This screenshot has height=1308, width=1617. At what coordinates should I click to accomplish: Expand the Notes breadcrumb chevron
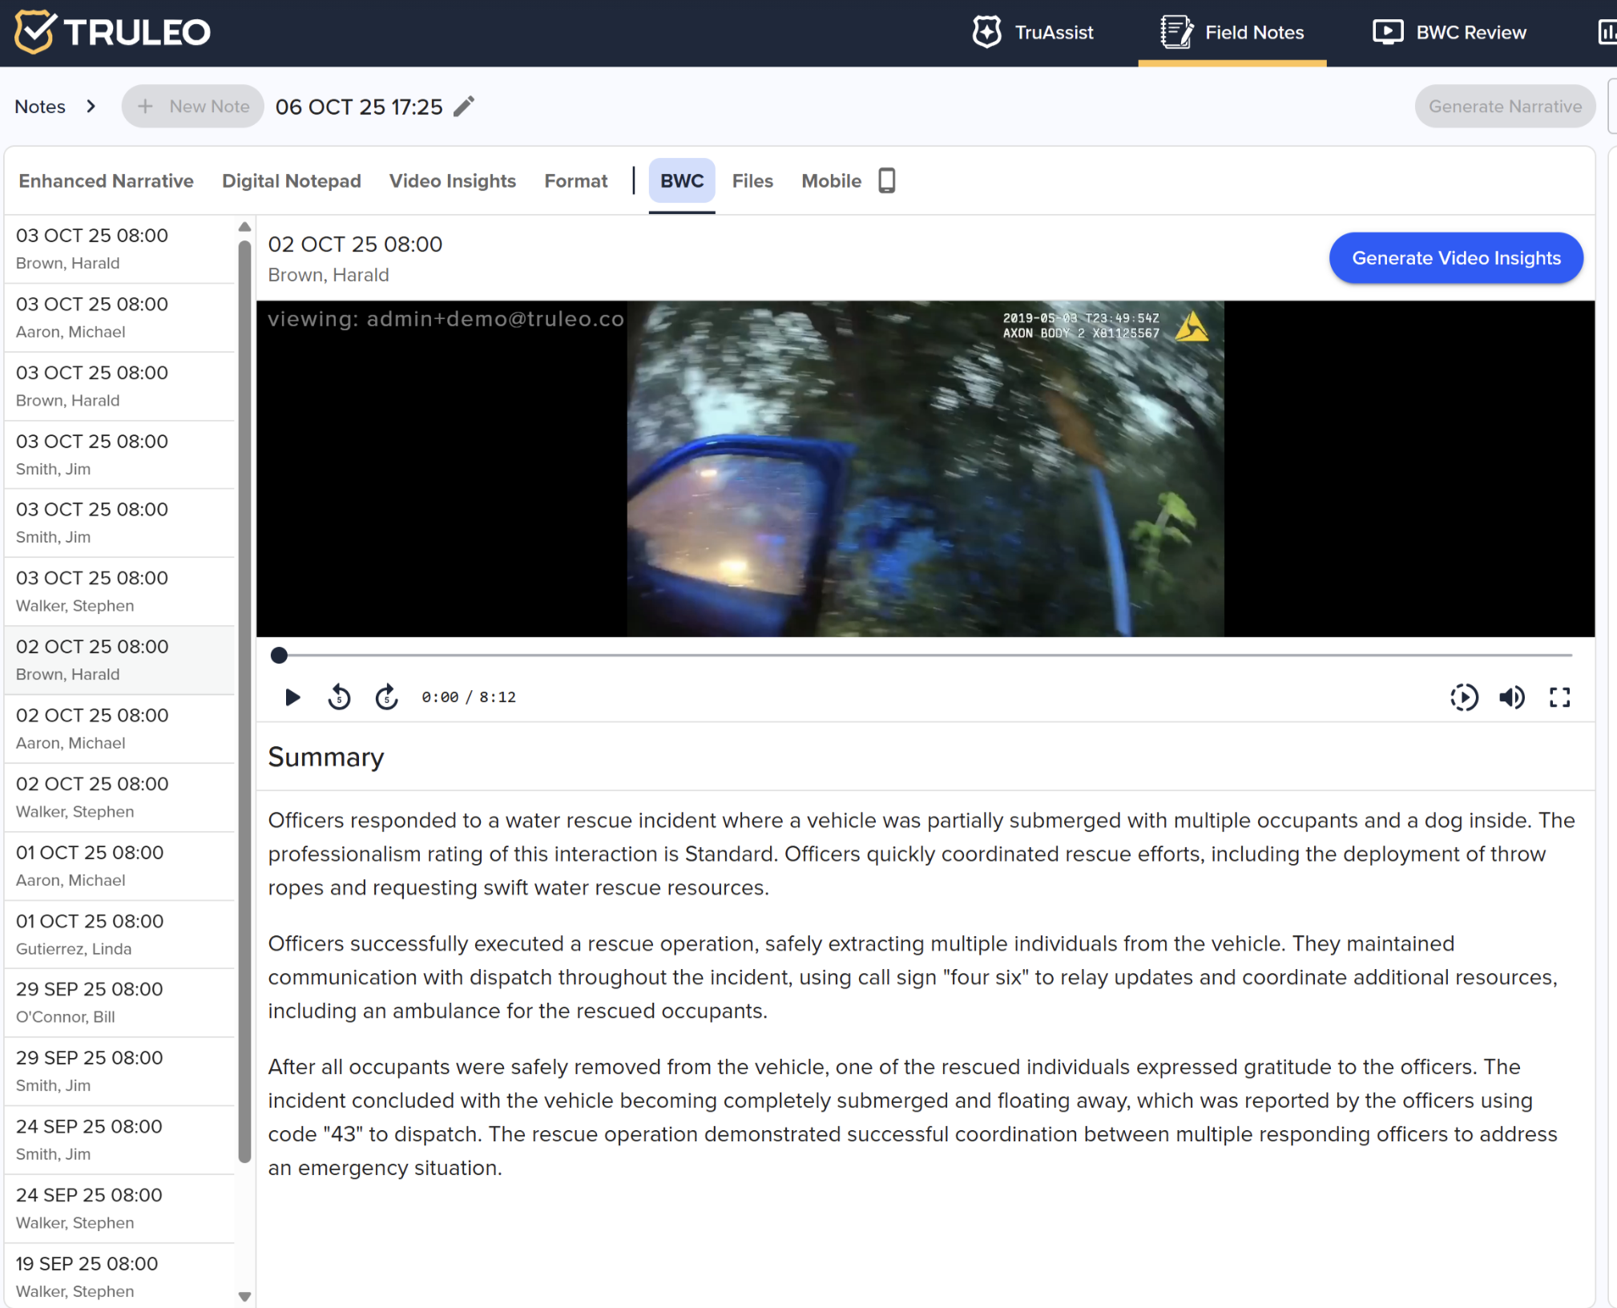pos(91,107)
